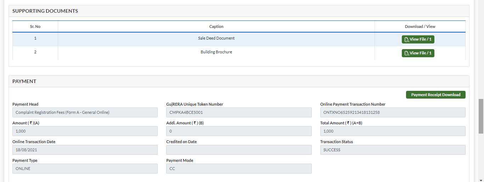Click the 'PAYMENT' section heading

click(x=24, y=81)
